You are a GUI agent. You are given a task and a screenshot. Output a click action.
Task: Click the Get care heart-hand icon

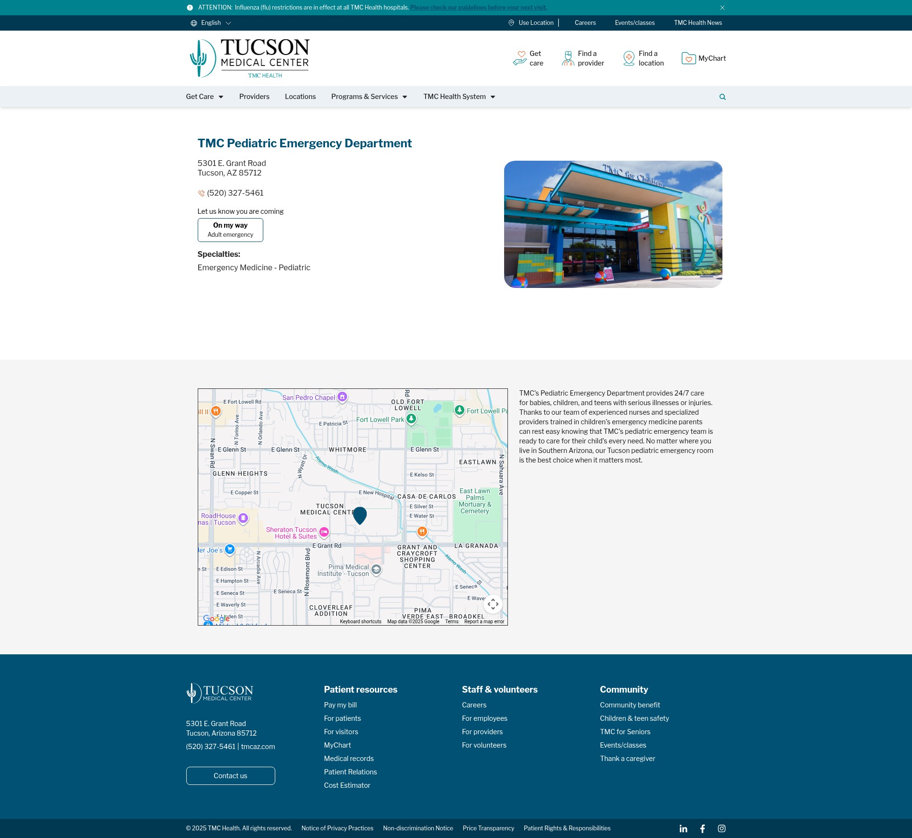click(520, 58)
